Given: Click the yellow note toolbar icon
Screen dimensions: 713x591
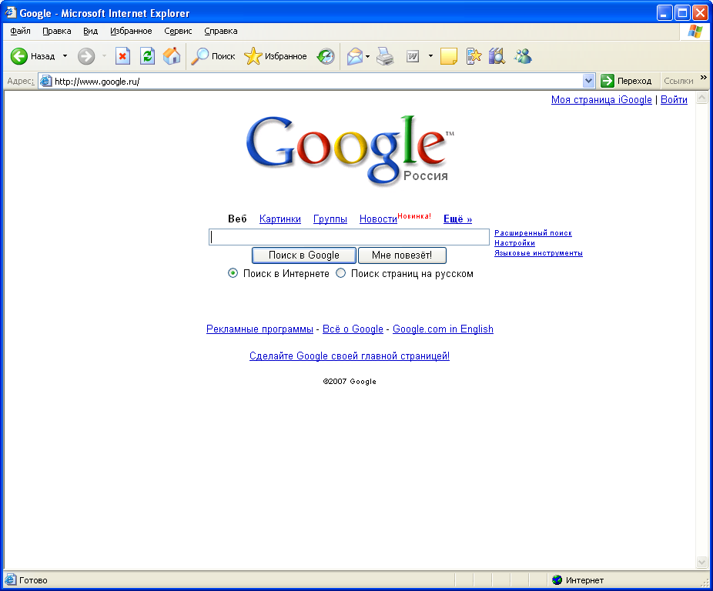Looking at the screenshot, I should point(448,56).
